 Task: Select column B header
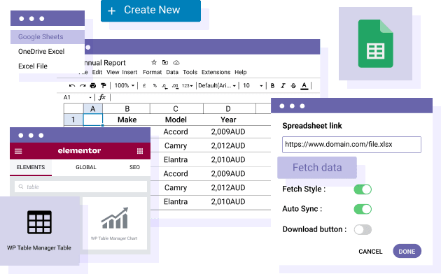[127, 109]
